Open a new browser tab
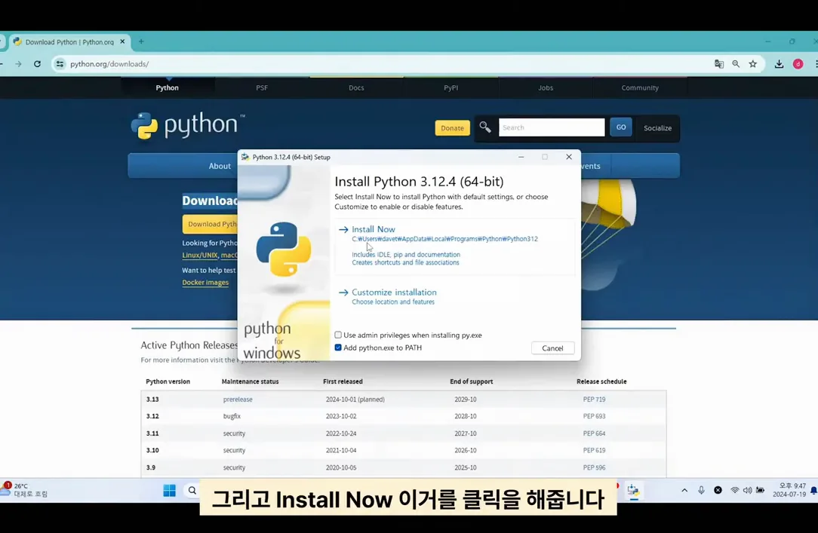 click(141, 41)
